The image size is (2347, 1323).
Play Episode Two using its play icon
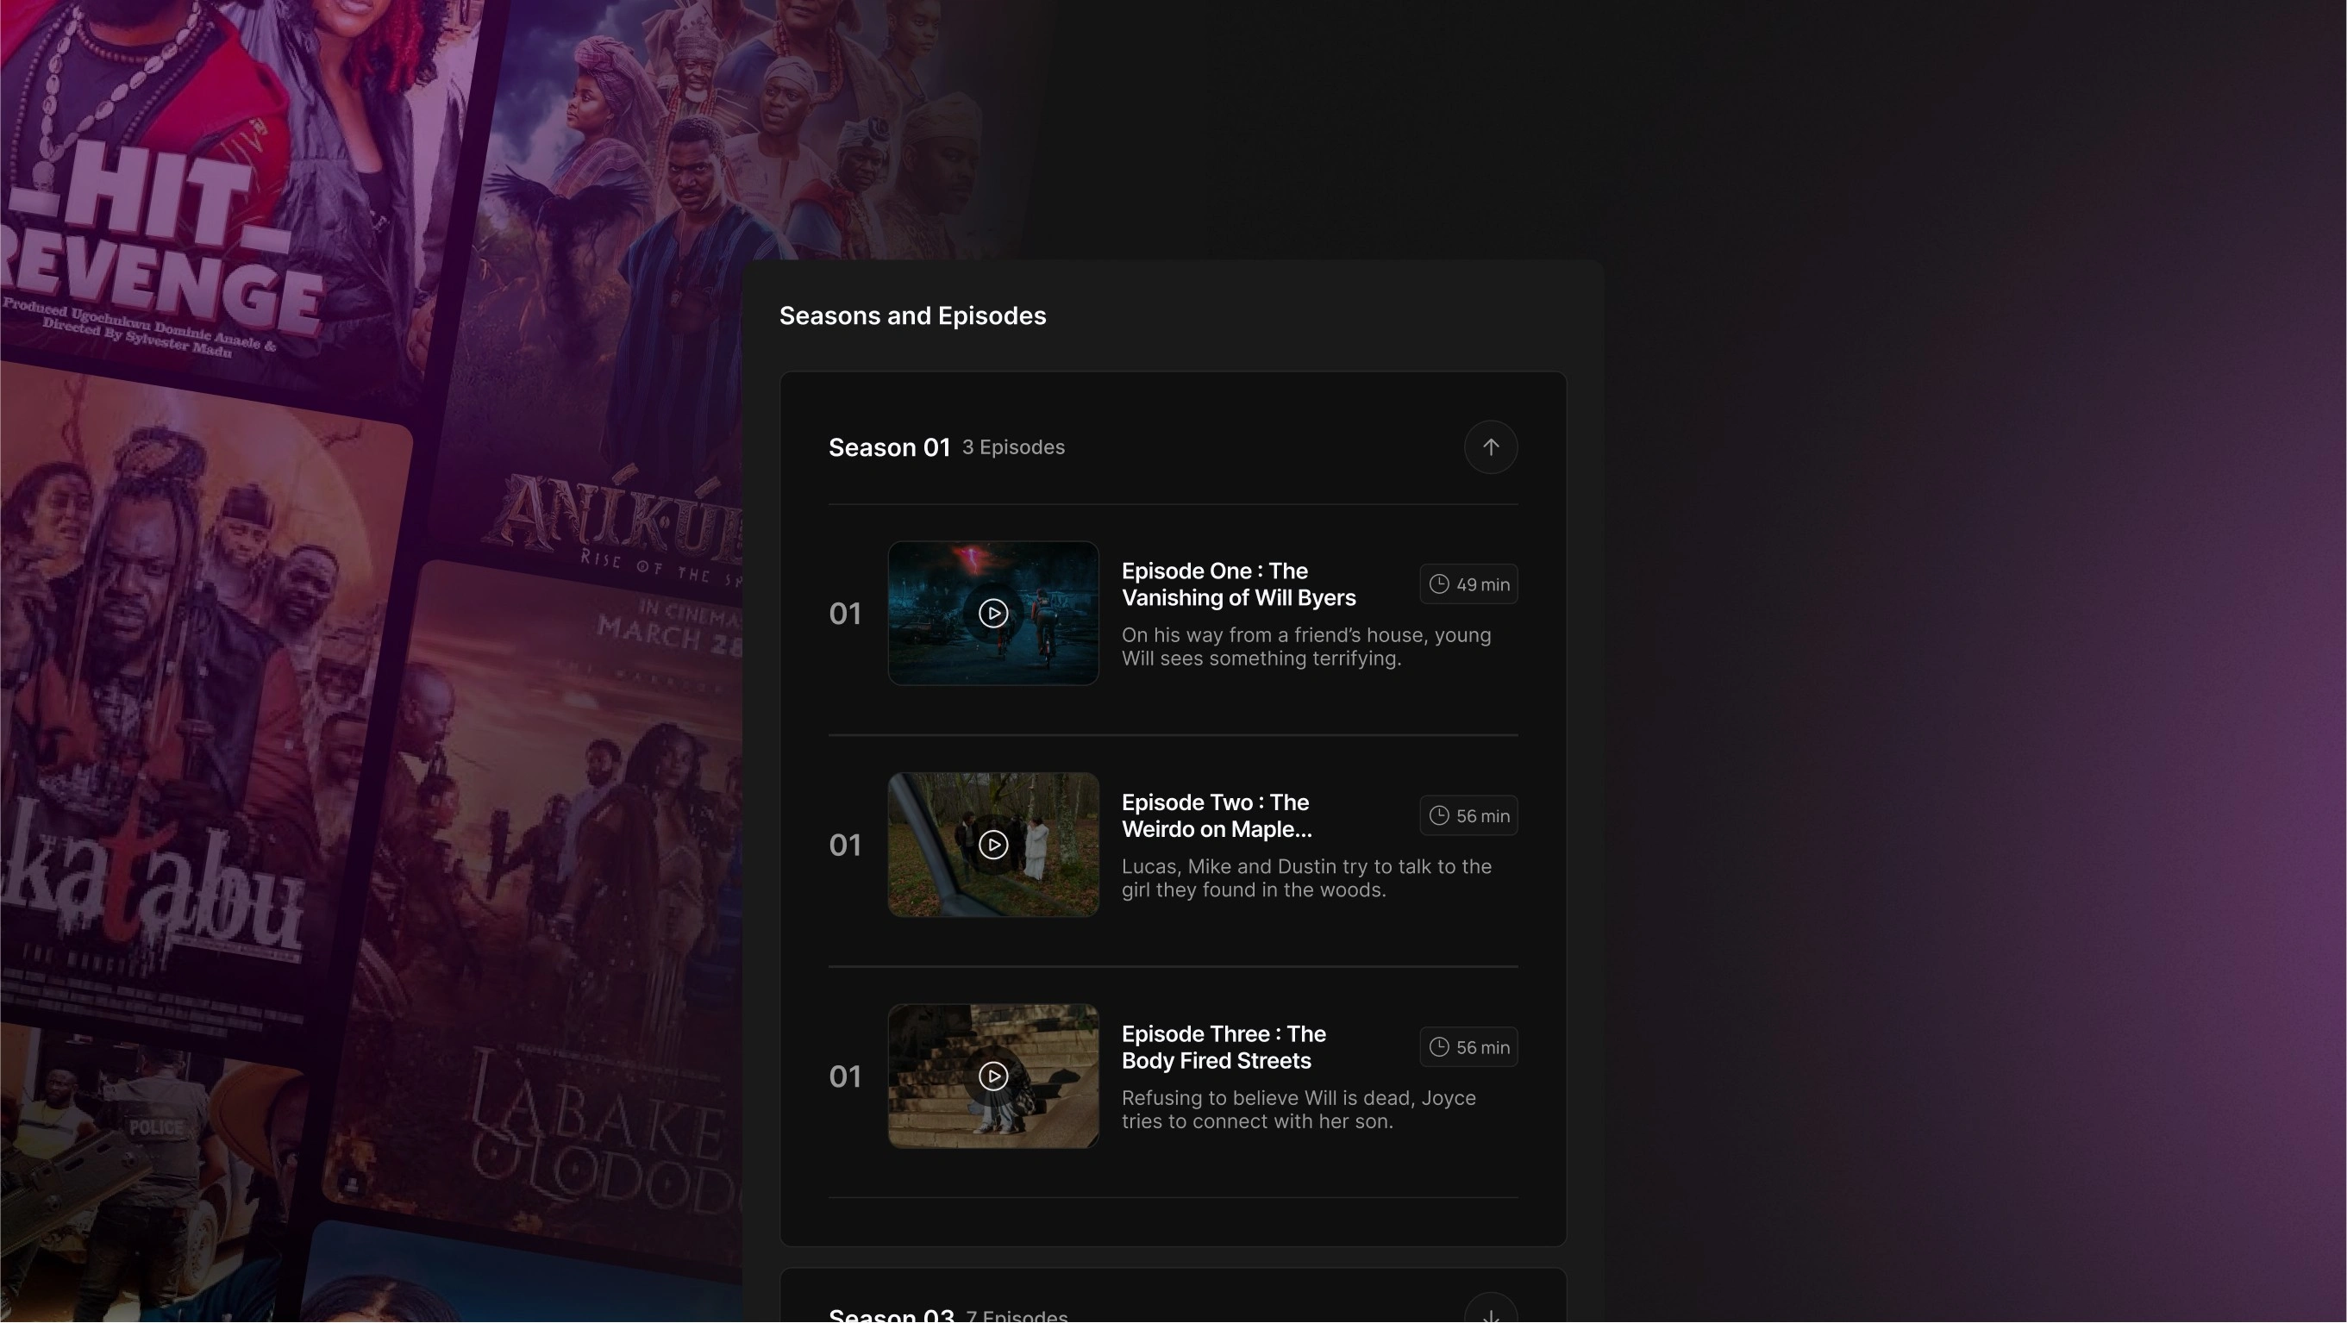(993, 845)
